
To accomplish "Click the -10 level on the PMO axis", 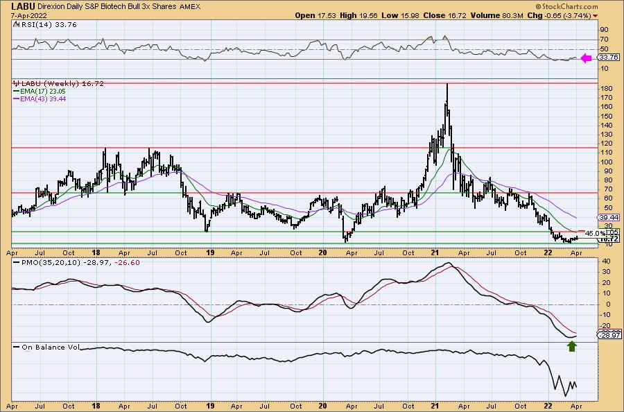I will [606, 315].
